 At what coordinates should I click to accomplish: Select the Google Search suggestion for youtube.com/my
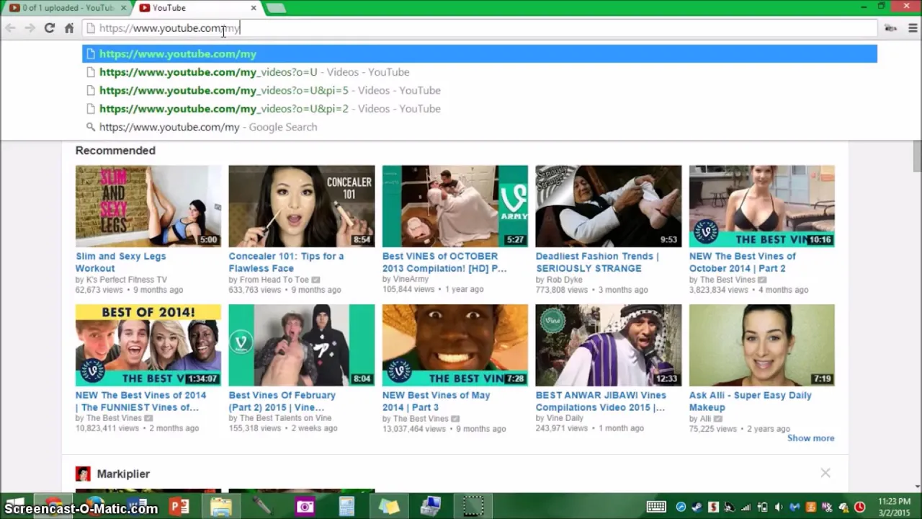coord(480,127)
